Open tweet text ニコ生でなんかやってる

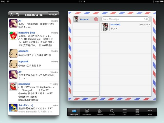tap(36, 77)
